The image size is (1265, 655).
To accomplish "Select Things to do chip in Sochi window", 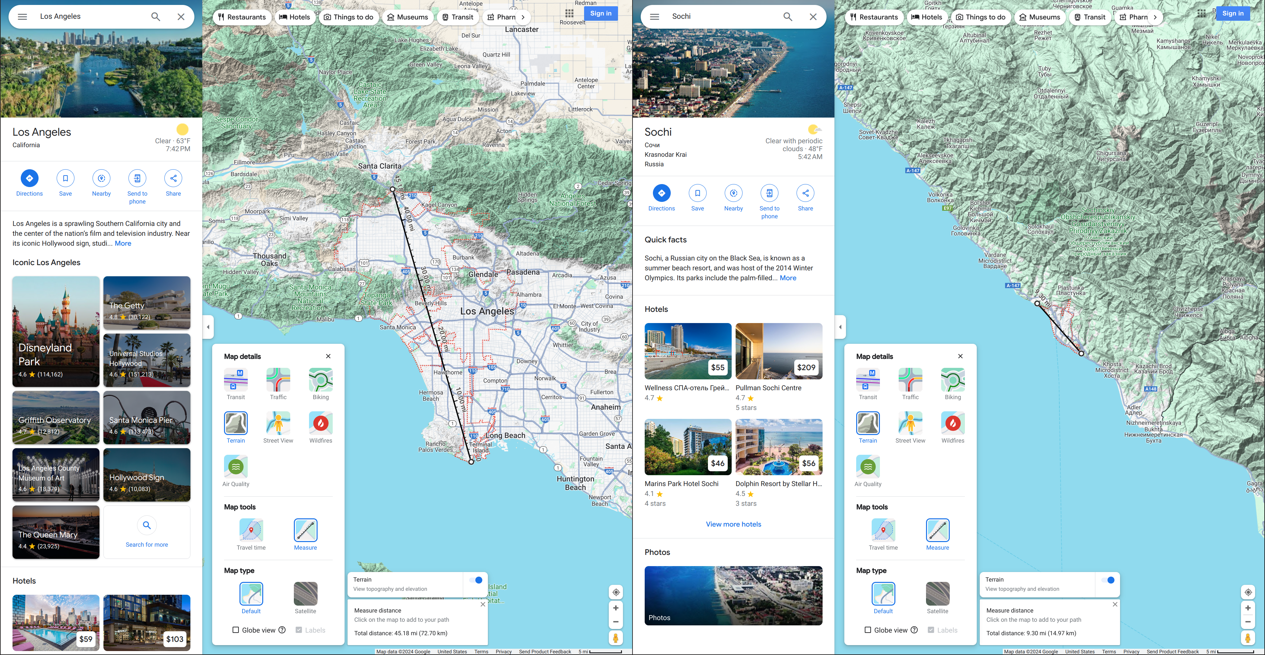I will [x=981, y=17].
